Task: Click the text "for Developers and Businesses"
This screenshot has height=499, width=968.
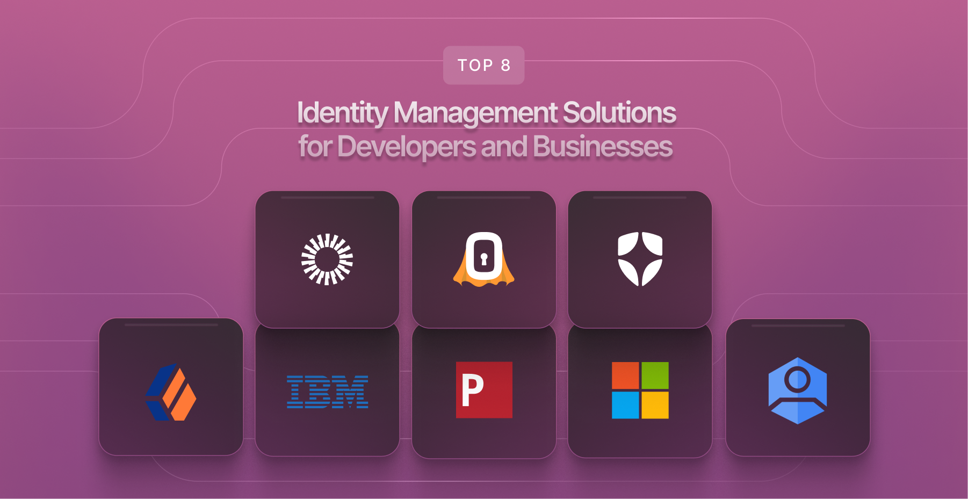Action: (x=486, y=147)
